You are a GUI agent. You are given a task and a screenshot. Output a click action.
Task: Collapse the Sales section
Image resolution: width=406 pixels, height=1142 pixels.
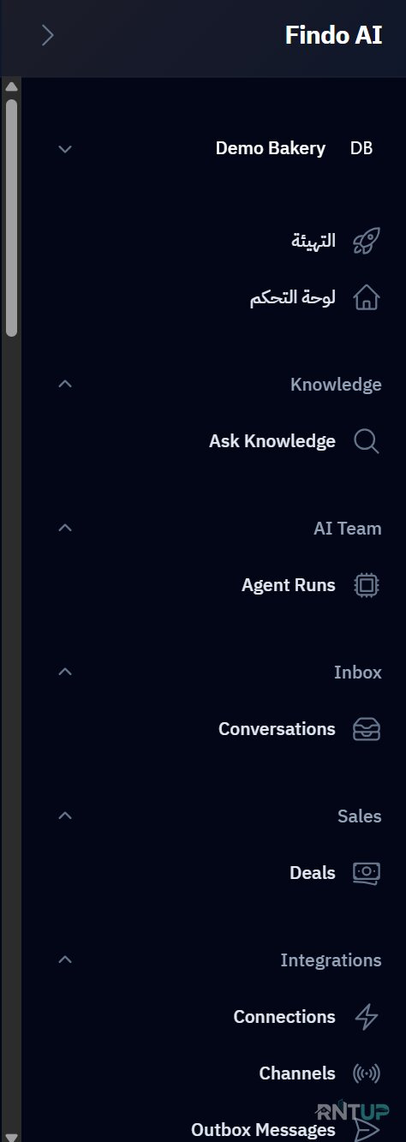point(65,816)
